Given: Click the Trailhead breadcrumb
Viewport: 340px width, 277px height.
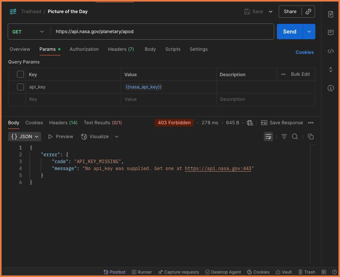Looking at the screenshot, I should pos(31,12).
